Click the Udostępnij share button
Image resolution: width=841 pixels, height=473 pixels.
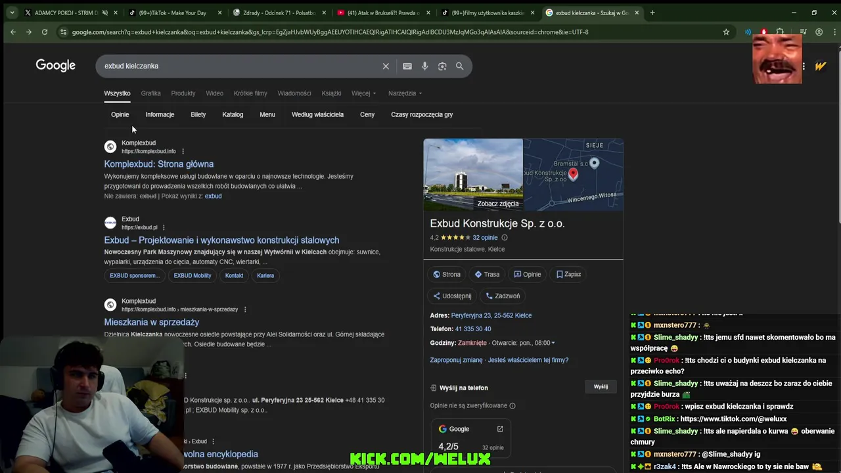click(452, 296)
